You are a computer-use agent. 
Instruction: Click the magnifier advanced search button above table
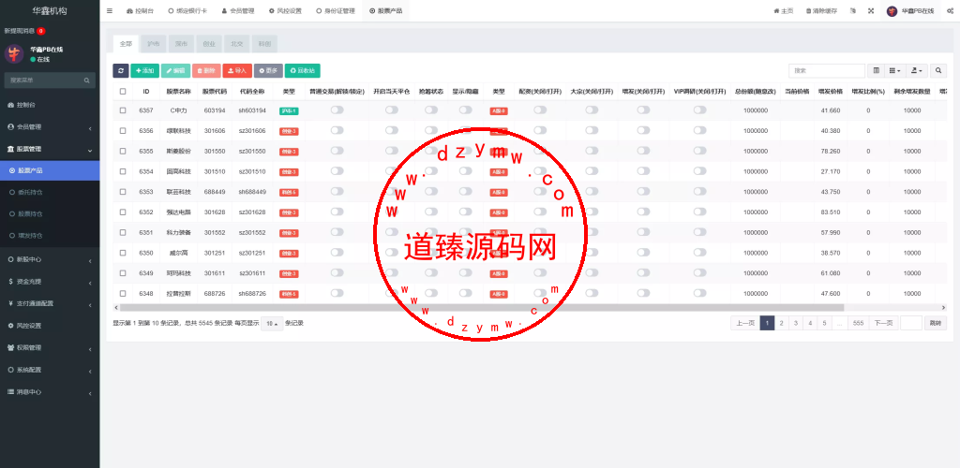(937, 71)
